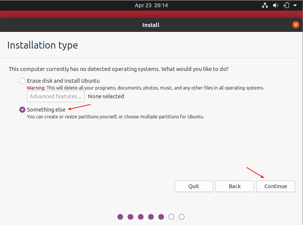The height and width of the screenshot is (225, 303).
Task: Click the Install title in window header
Action: click(x=151, y=25)
